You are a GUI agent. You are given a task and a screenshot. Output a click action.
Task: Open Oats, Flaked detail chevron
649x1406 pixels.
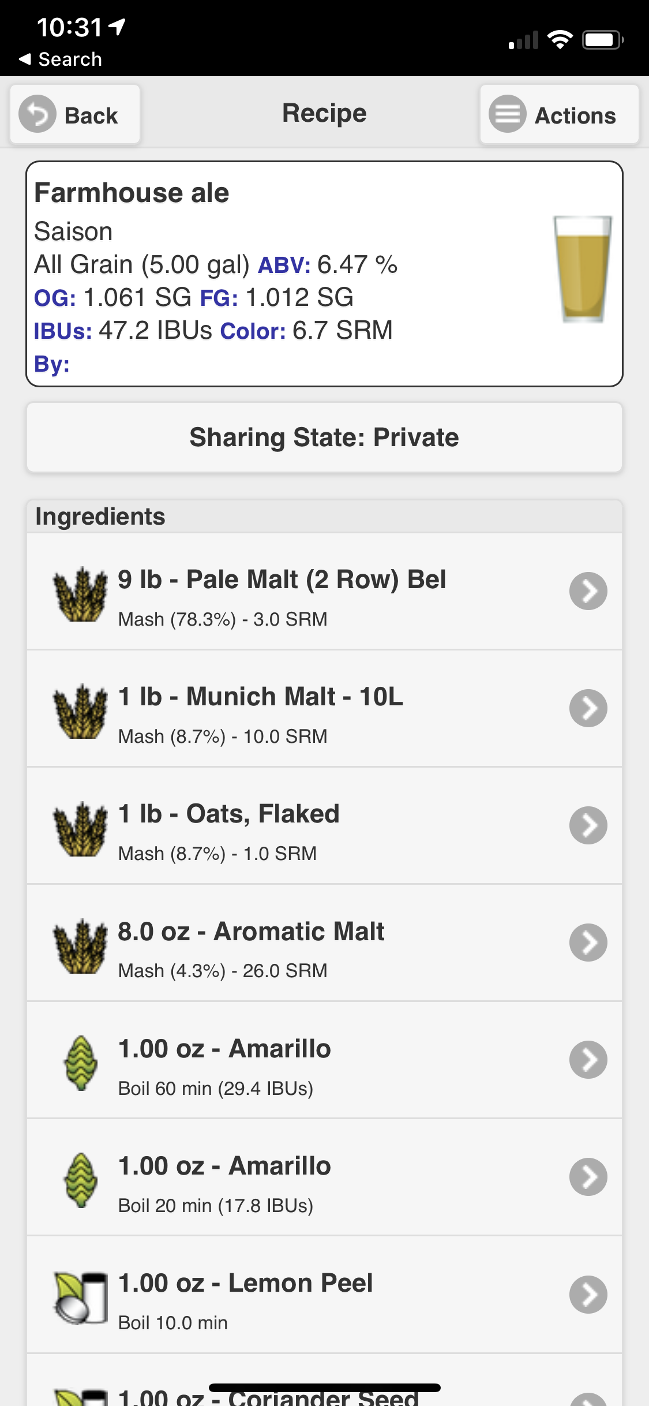(x=588, y=825)
